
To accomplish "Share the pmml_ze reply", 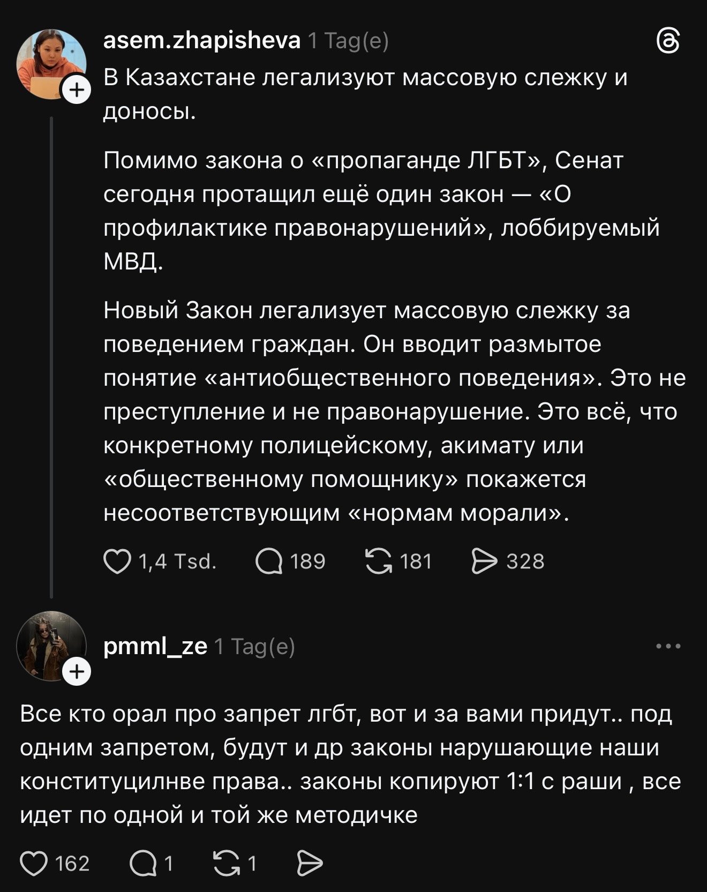I will tap(310, 864).
